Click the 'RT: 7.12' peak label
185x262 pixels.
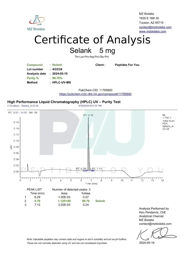click(x=97, y=169)
